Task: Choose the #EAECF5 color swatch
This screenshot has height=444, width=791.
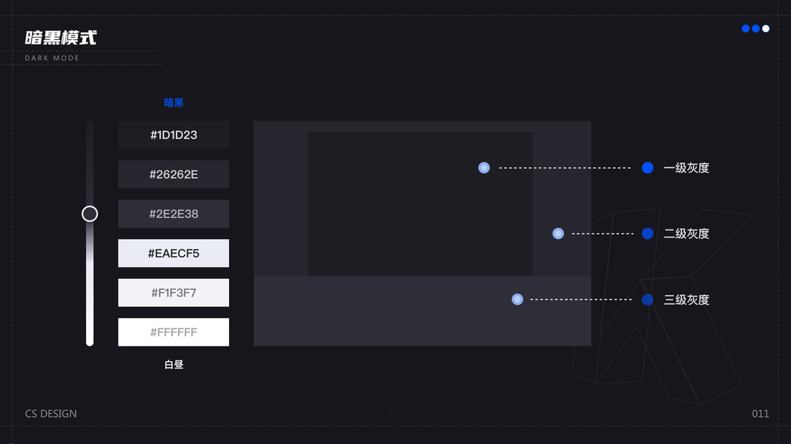Action: tap(173, 253)
